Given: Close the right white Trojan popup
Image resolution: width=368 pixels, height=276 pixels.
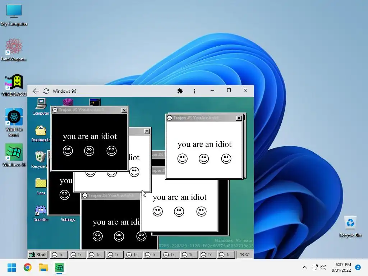Looking at the screenshot, I should tap(239, 118).
